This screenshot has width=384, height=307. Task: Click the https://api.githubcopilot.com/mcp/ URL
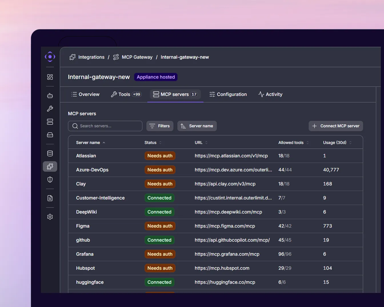pyautogui.click(x=232, y=240)
